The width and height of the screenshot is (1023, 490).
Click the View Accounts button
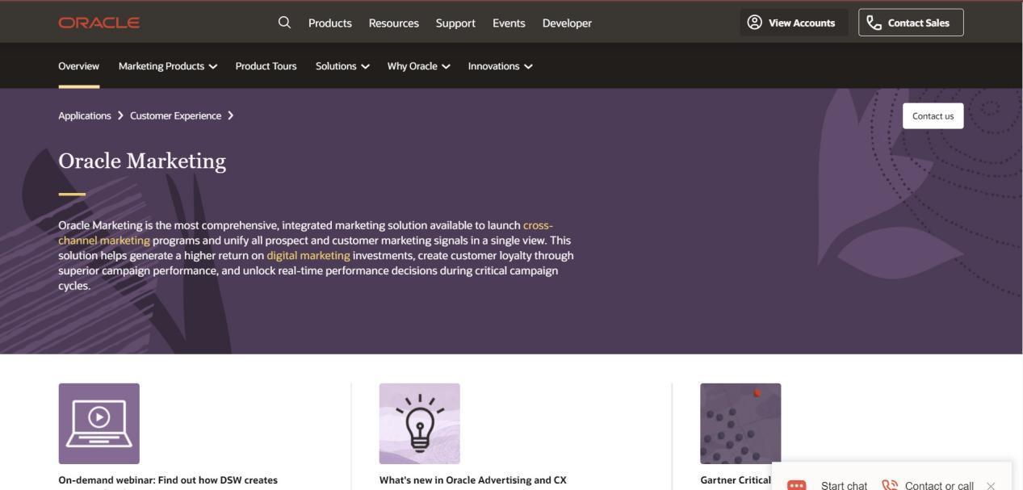(x=794, y=23)
